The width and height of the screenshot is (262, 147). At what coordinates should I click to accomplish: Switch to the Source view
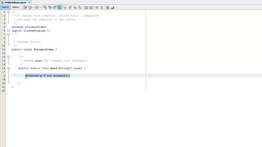coord(5,7)
